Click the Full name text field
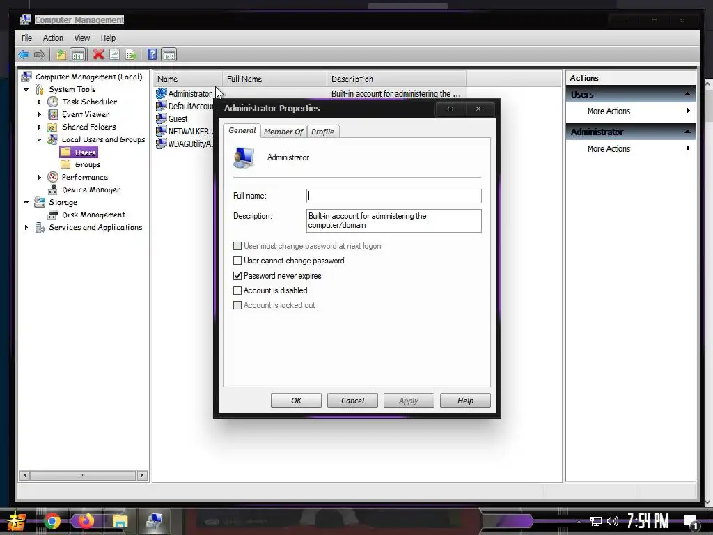713x535 pixels. pos(394,196)
